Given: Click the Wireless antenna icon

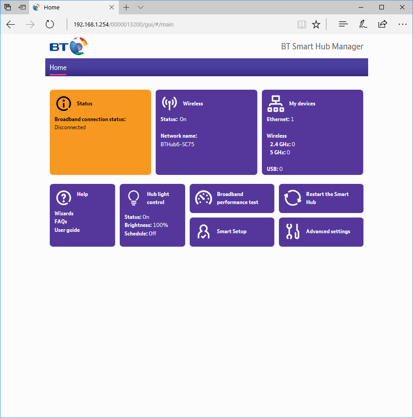Looking at the screenshot, I should [170, 103].
